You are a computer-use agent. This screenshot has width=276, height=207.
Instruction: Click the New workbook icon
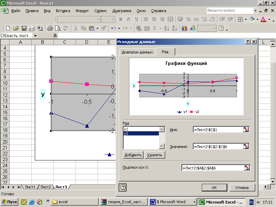pos(8,28)
